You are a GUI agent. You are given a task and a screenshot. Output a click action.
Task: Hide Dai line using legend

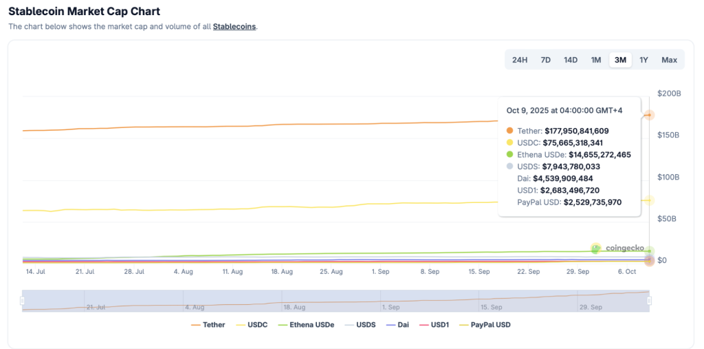coord(397,325)
